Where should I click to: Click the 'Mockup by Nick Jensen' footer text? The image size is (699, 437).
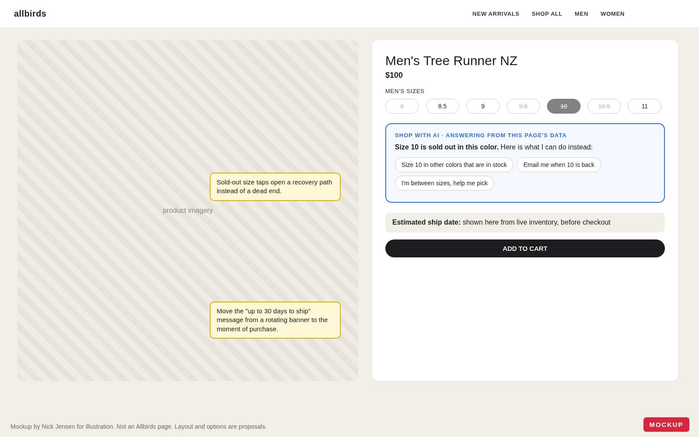coord(138,427)
